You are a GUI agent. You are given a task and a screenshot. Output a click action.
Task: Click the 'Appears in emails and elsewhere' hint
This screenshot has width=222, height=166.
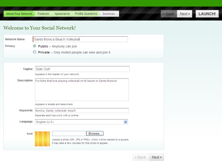tap(54, 104)
